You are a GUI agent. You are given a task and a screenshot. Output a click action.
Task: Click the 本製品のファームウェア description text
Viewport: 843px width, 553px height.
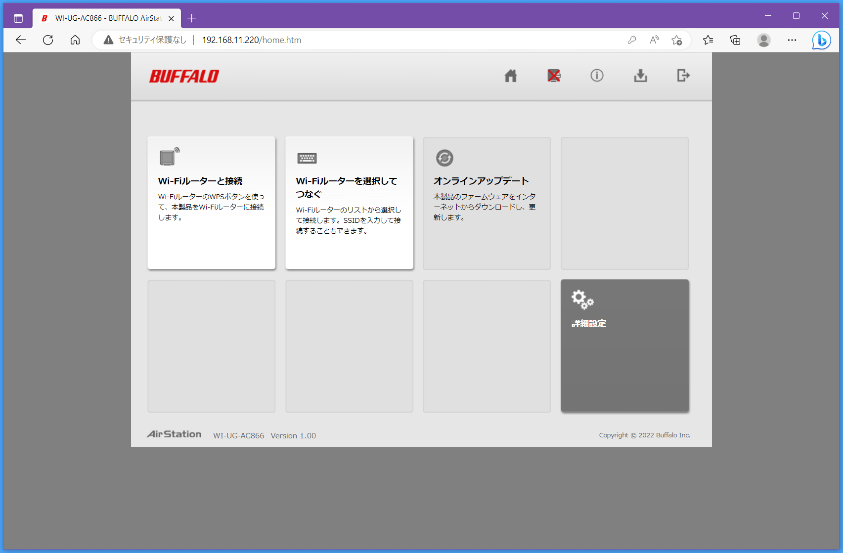tap(485, 207)
